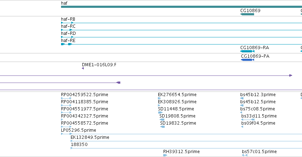Viewport: 302px width, 157px height.
Task: Click RP004342327.5prime label
Action: tap(84, 116)
